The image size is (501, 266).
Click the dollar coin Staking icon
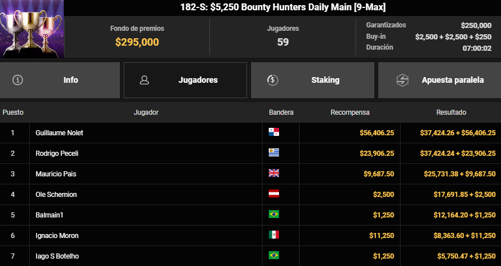pos(273,80)
